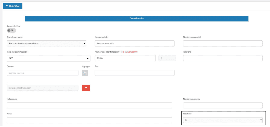Select the saved mttapia@hotmail.com email entry

pyautogui.click(x=42, y=88)
